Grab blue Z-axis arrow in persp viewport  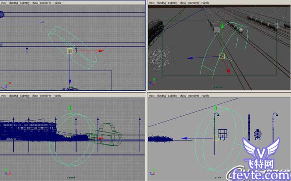[x=190, y=58]
